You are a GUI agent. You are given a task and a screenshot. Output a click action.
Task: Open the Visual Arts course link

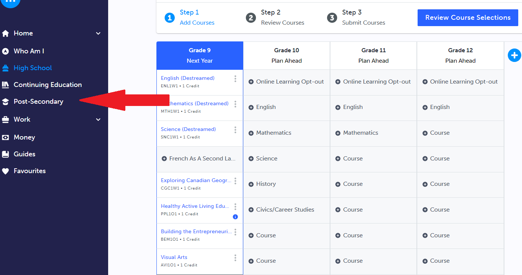pyautogui.click(x=174, y=257)
